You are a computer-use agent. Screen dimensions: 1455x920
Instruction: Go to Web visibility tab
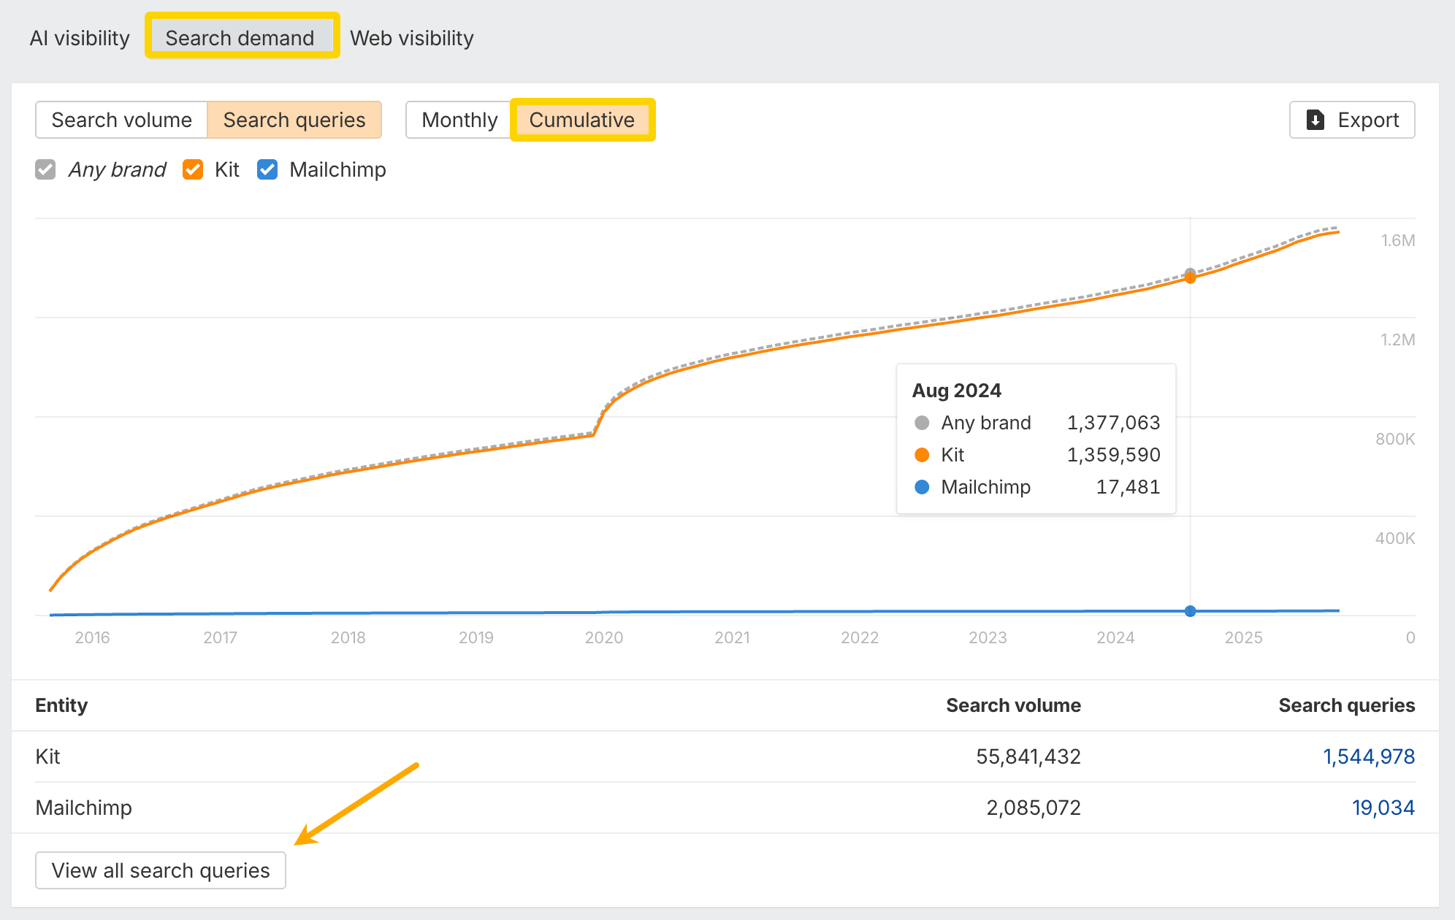(412, 38)
